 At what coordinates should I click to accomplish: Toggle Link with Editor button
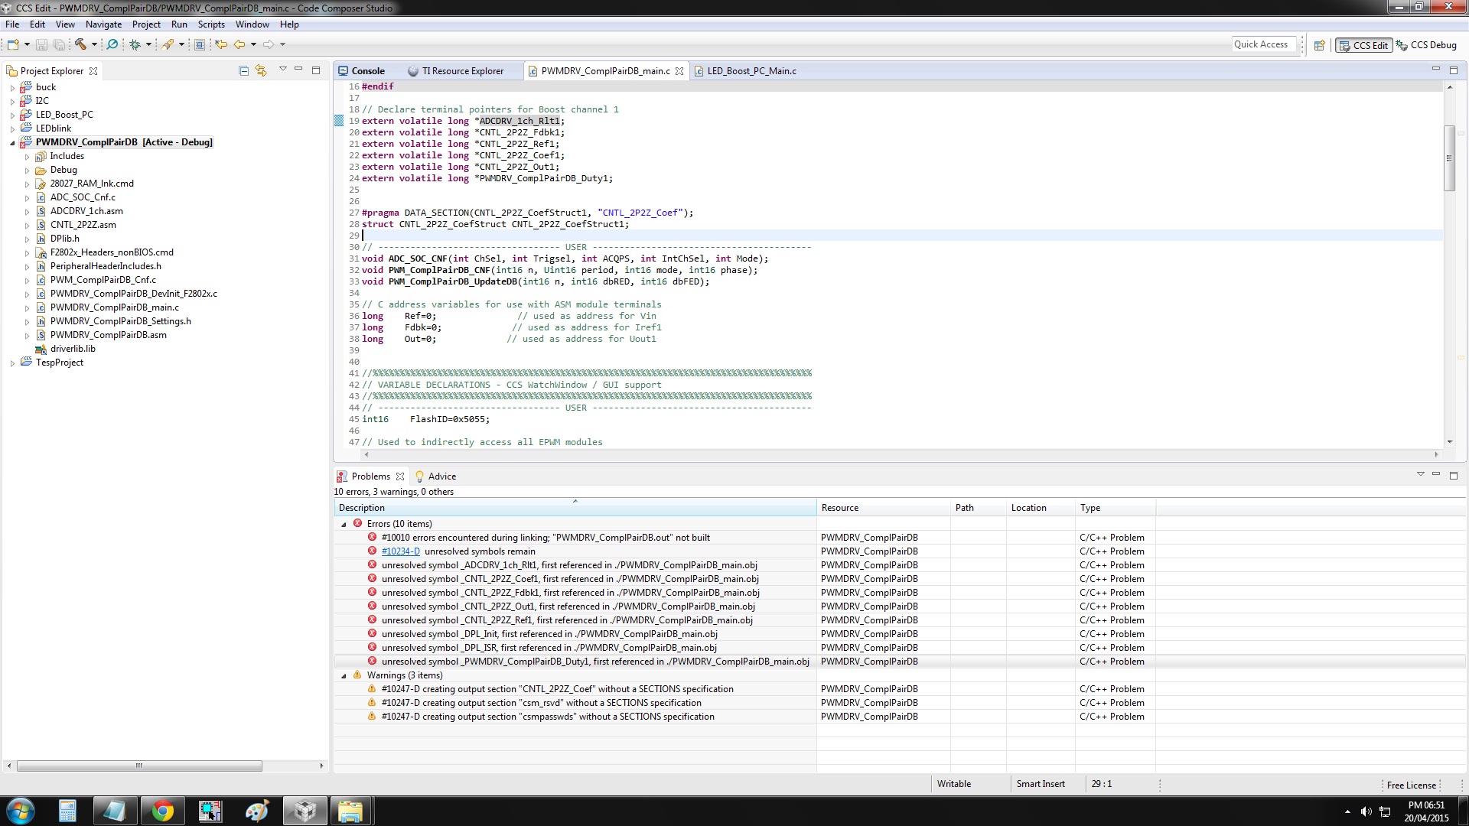pos(261,70)
